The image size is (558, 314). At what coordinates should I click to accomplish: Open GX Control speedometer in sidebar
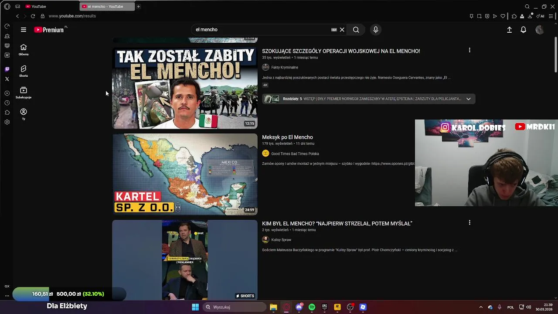point(7,27)
